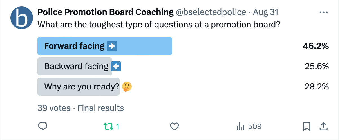Viewport: 340px width, 140px height.
Task: Click the right arrow emoji icon
Action: [x=112, y=46]
